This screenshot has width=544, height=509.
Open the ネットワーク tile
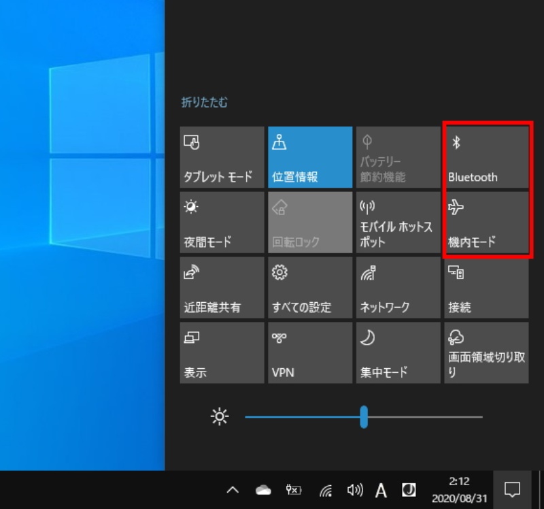[398, 288]
